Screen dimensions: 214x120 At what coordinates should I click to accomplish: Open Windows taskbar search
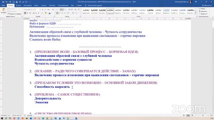pyautogui.click(x=6, y=118)
